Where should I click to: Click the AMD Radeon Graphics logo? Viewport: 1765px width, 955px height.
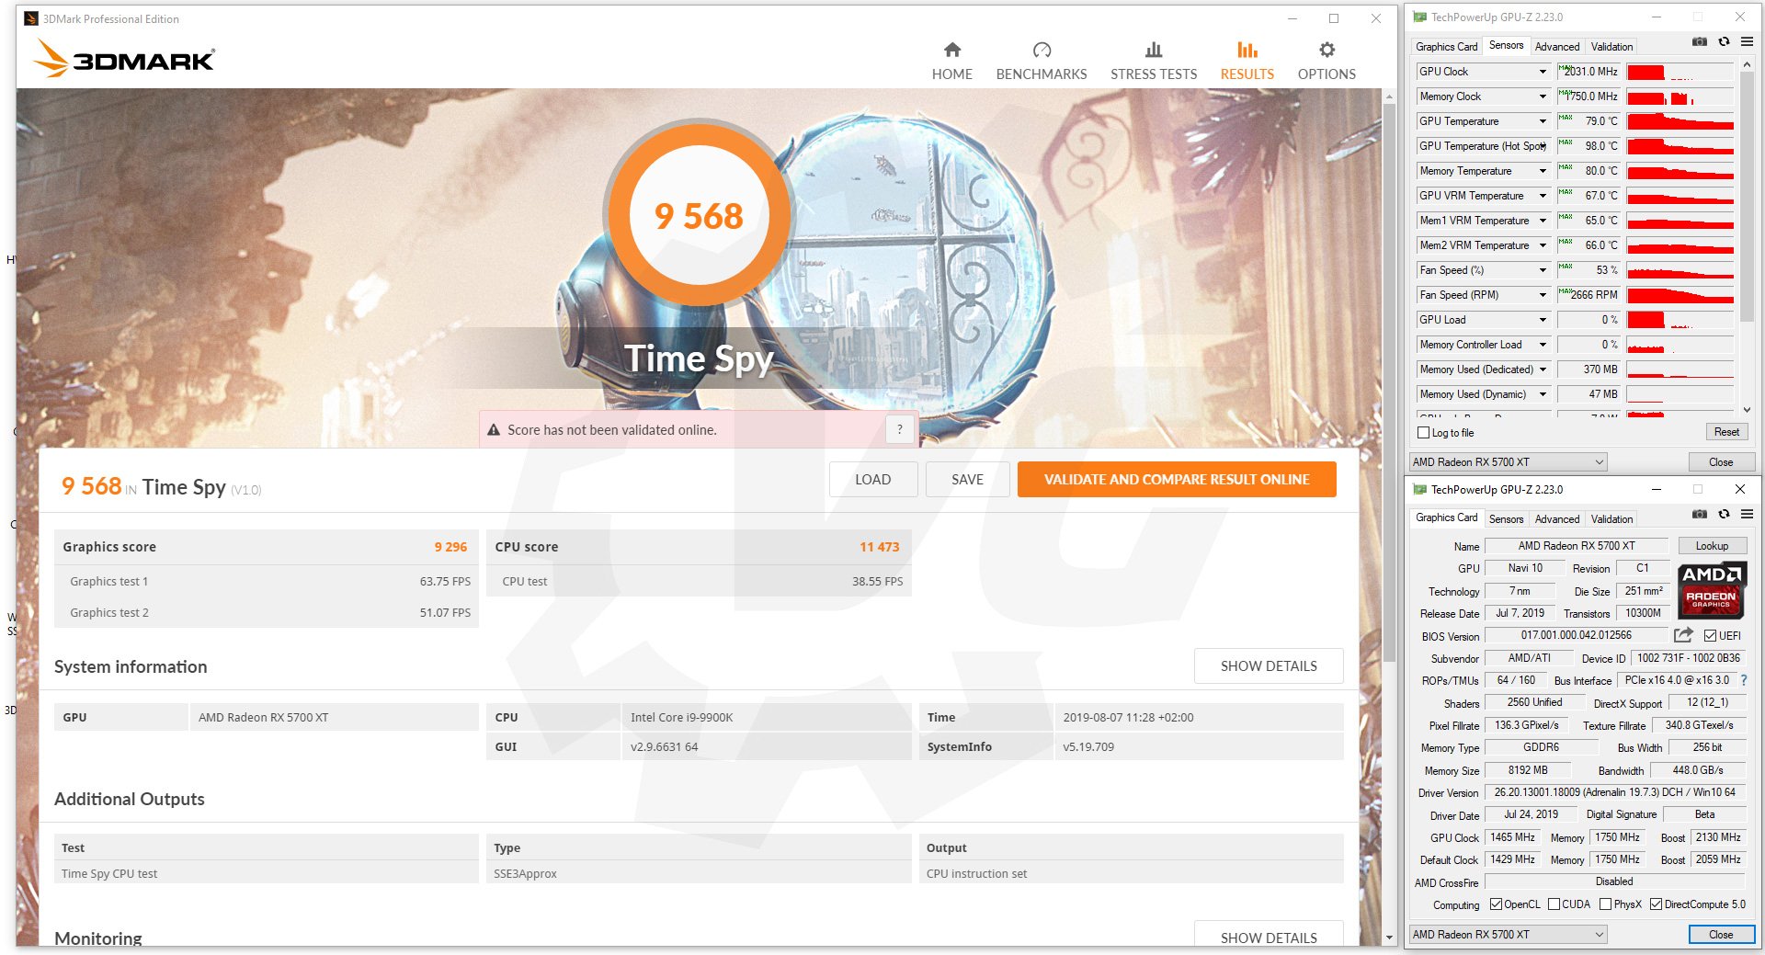(1711, 590)
